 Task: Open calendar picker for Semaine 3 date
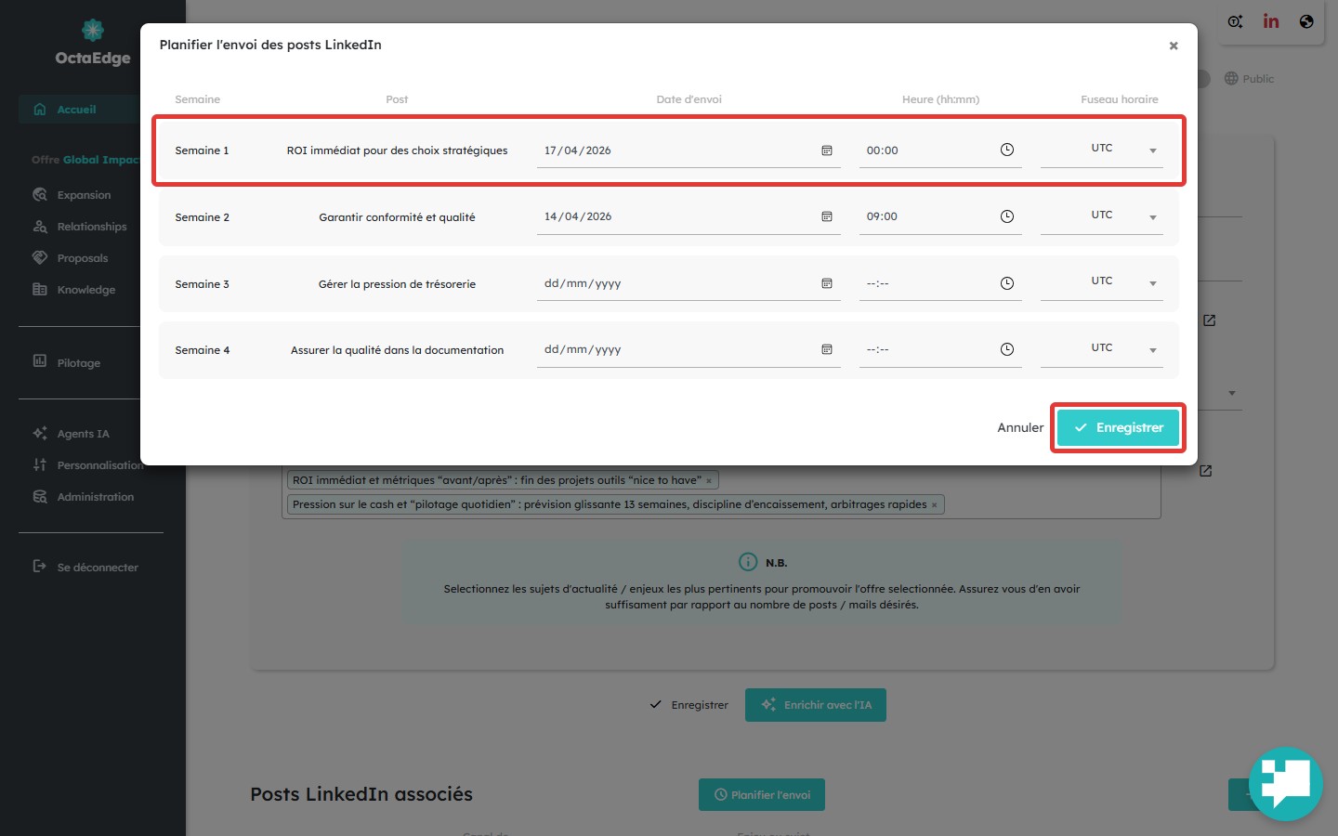pyautogui.click(x=826, y=283)
